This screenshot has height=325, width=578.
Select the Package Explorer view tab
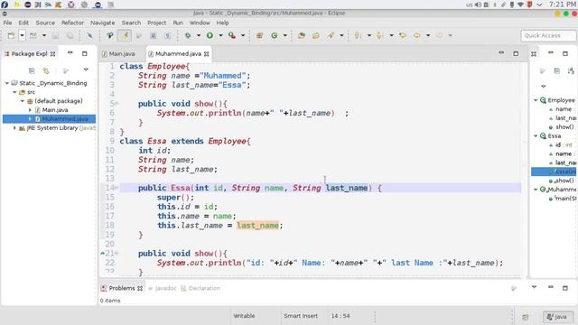pyautogui.click(x=30, y=54)
